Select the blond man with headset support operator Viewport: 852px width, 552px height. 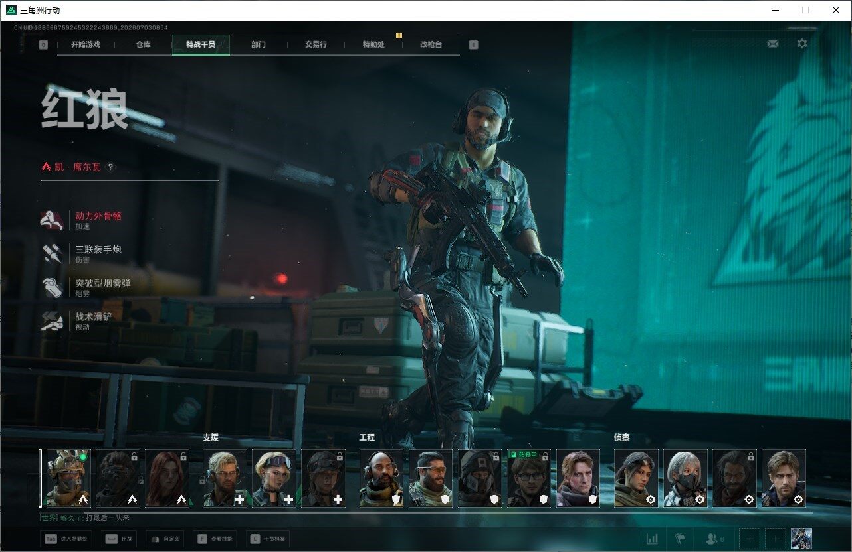(x=225, y=478)
